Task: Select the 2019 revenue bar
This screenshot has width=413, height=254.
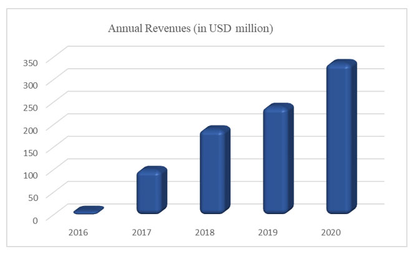Action: coord(278,159)
